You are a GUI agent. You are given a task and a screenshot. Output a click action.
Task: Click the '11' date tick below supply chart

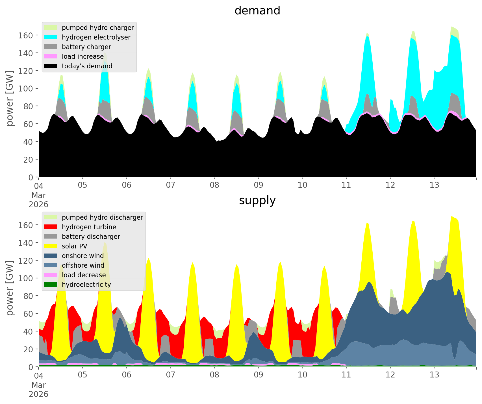point(346,375)
